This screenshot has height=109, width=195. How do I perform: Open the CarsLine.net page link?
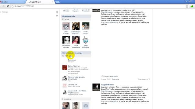coord(73,85)
